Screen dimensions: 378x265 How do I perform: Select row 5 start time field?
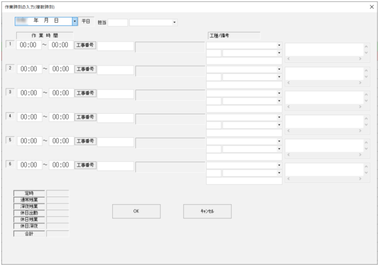[29, 141]
